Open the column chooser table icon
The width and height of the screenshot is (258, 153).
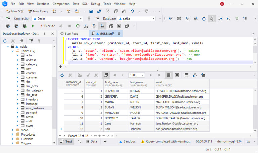pos(186,75)
